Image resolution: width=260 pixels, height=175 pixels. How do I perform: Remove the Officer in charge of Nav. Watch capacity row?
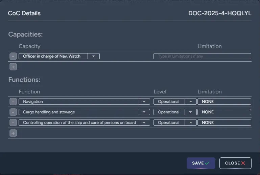click(13, 56)
